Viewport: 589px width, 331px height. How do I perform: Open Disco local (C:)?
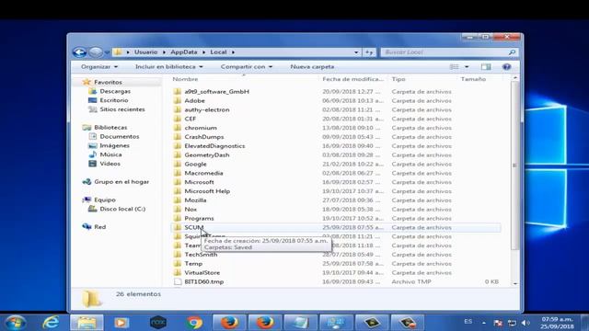tap(122, 209)
